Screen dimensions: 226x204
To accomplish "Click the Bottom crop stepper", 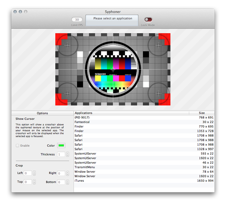I will pos(67,182).
